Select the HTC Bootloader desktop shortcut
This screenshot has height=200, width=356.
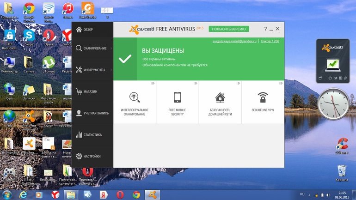coord(10,39)
